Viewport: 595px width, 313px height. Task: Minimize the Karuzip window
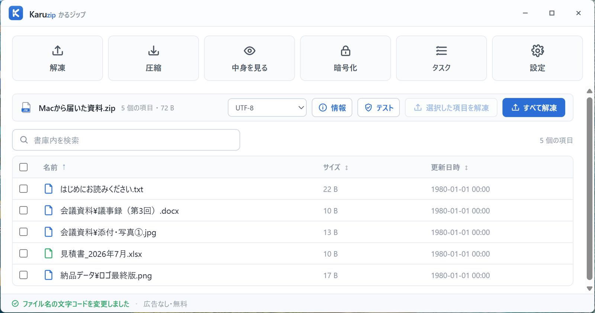(525, 13)
